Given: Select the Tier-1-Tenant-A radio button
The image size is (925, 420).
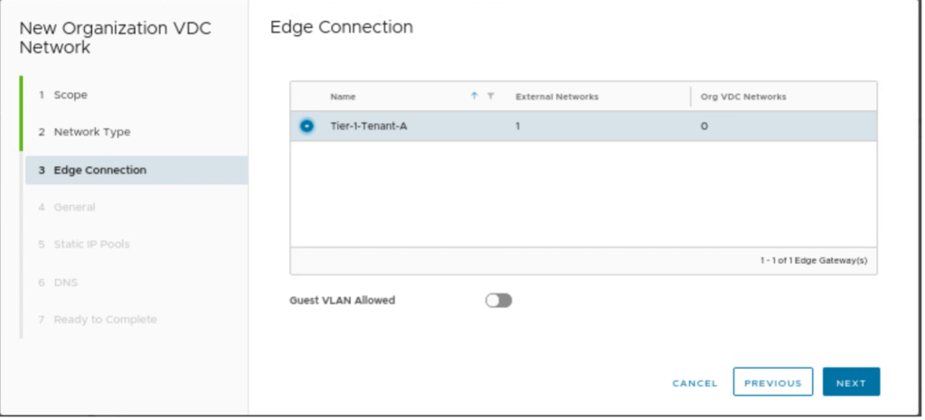Looking at the screenshot, I should (x=307, y=126).
